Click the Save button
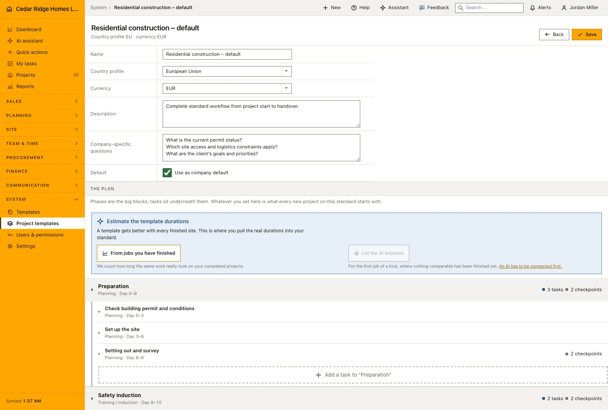The image size is (608, 410). click(587, 35)
